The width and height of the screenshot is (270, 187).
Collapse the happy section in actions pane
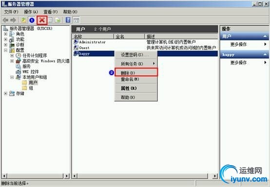(x=265, y=55)
